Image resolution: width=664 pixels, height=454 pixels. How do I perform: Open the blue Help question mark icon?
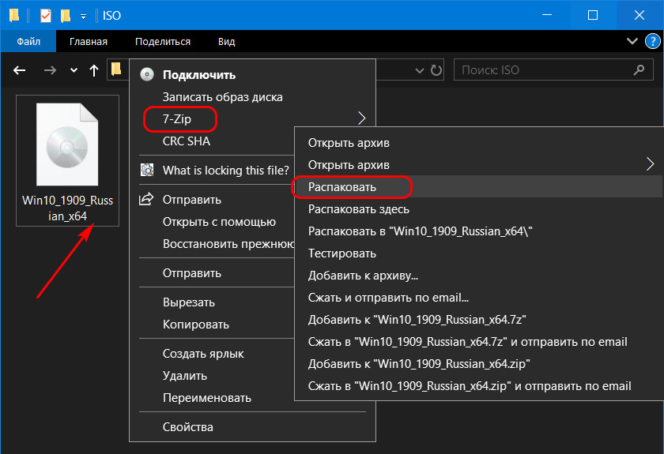click(x=653, y=41)
